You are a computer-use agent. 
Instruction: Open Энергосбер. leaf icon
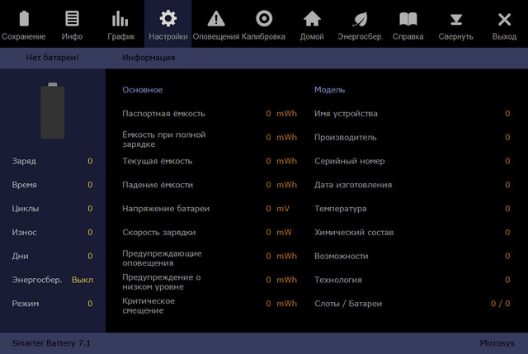point(360,19)
